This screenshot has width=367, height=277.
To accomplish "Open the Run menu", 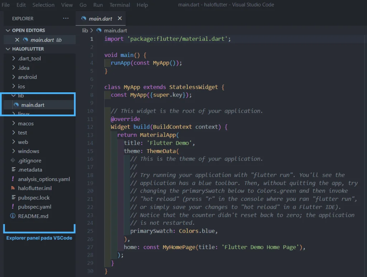I will coord(98,5).
